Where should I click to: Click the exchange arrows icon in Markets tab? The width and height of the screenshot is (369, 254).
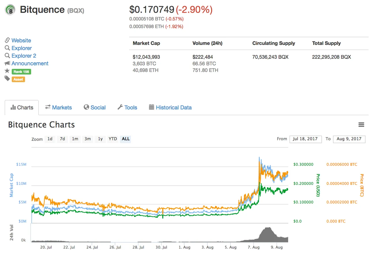pos(48,107)
